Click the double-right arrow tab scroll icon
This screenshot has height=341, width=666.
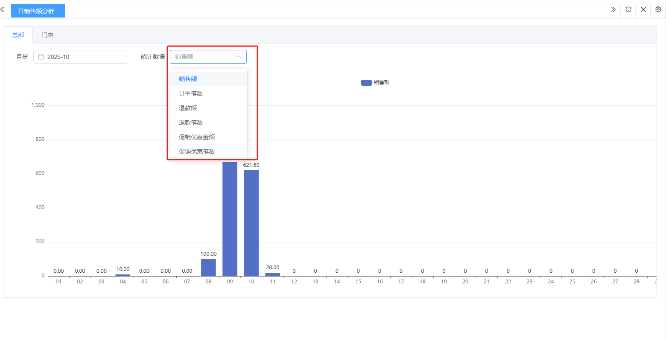[613, 9]
